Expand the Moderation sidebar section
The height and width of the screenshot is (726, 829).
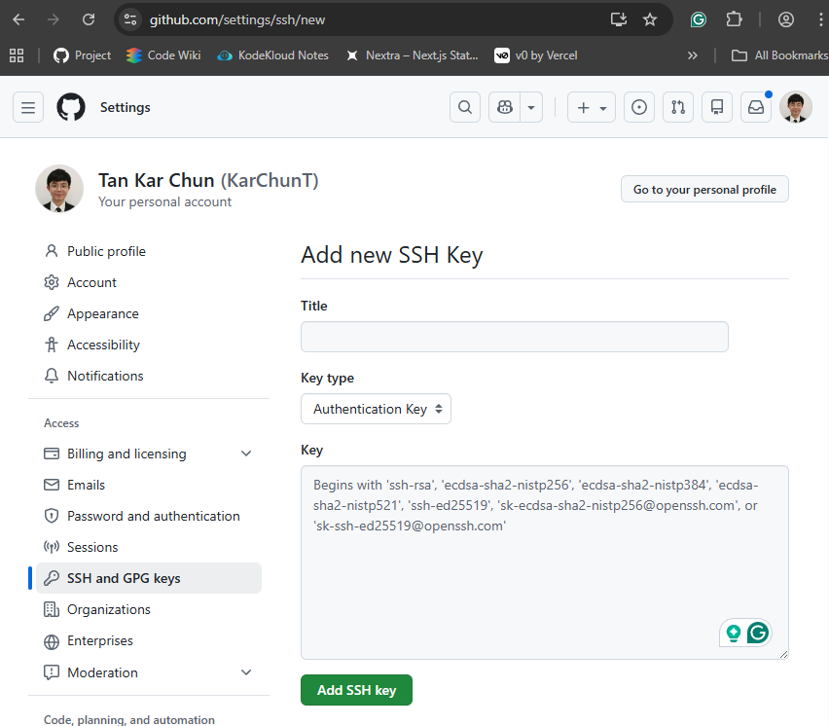pyautogui.click(x=246, y=672)
